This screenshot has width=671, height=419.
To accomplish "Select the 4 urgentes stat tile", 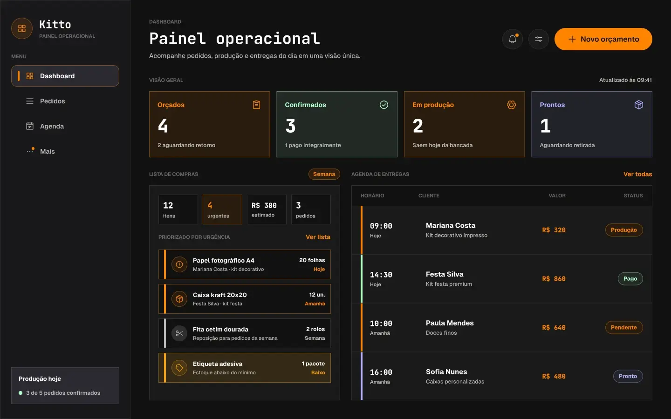I will click(222, 209).
